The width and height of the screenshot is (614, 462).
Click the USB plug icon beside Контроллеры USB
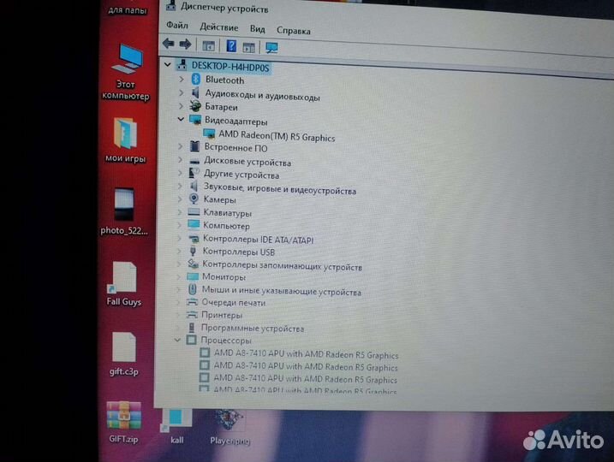point(193,251)
